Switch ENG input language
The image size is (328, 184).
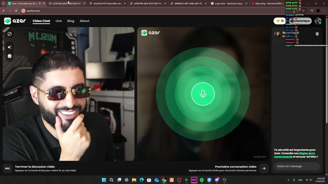pyautogui.click(x=301, y=180)
